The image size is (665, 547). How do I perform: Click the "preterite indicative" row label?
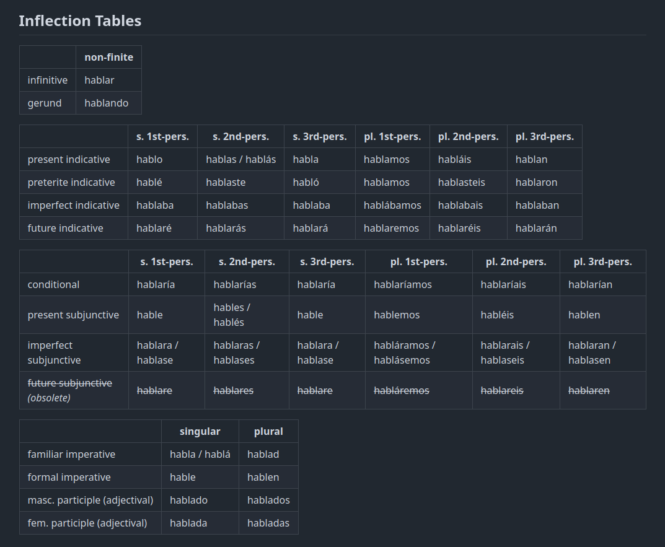pyautogui.click(x=70, y=182)
